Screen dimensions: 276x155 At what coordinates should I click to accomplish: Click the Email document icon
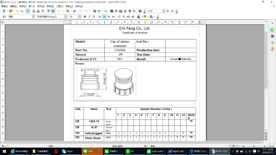22,11
